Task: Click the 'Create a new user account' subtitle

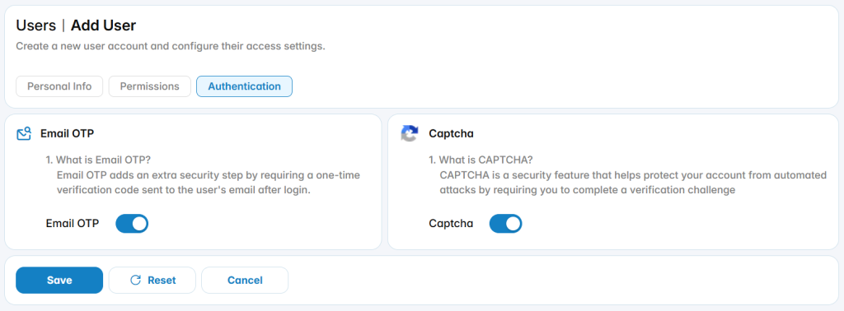Action: click(x=170, y=46)
